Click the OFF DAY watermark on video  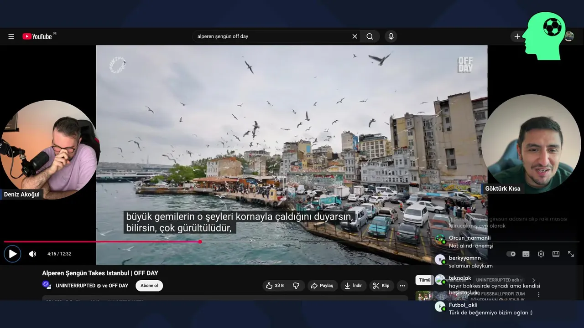[x=465, y=65]
